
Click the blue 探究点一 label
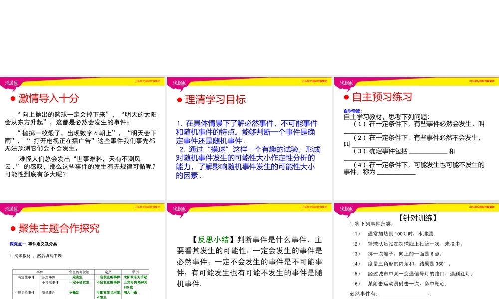point(17,244)
